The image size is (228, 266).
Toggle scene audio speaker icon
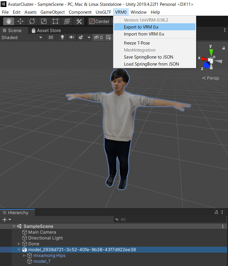[72, 37]
